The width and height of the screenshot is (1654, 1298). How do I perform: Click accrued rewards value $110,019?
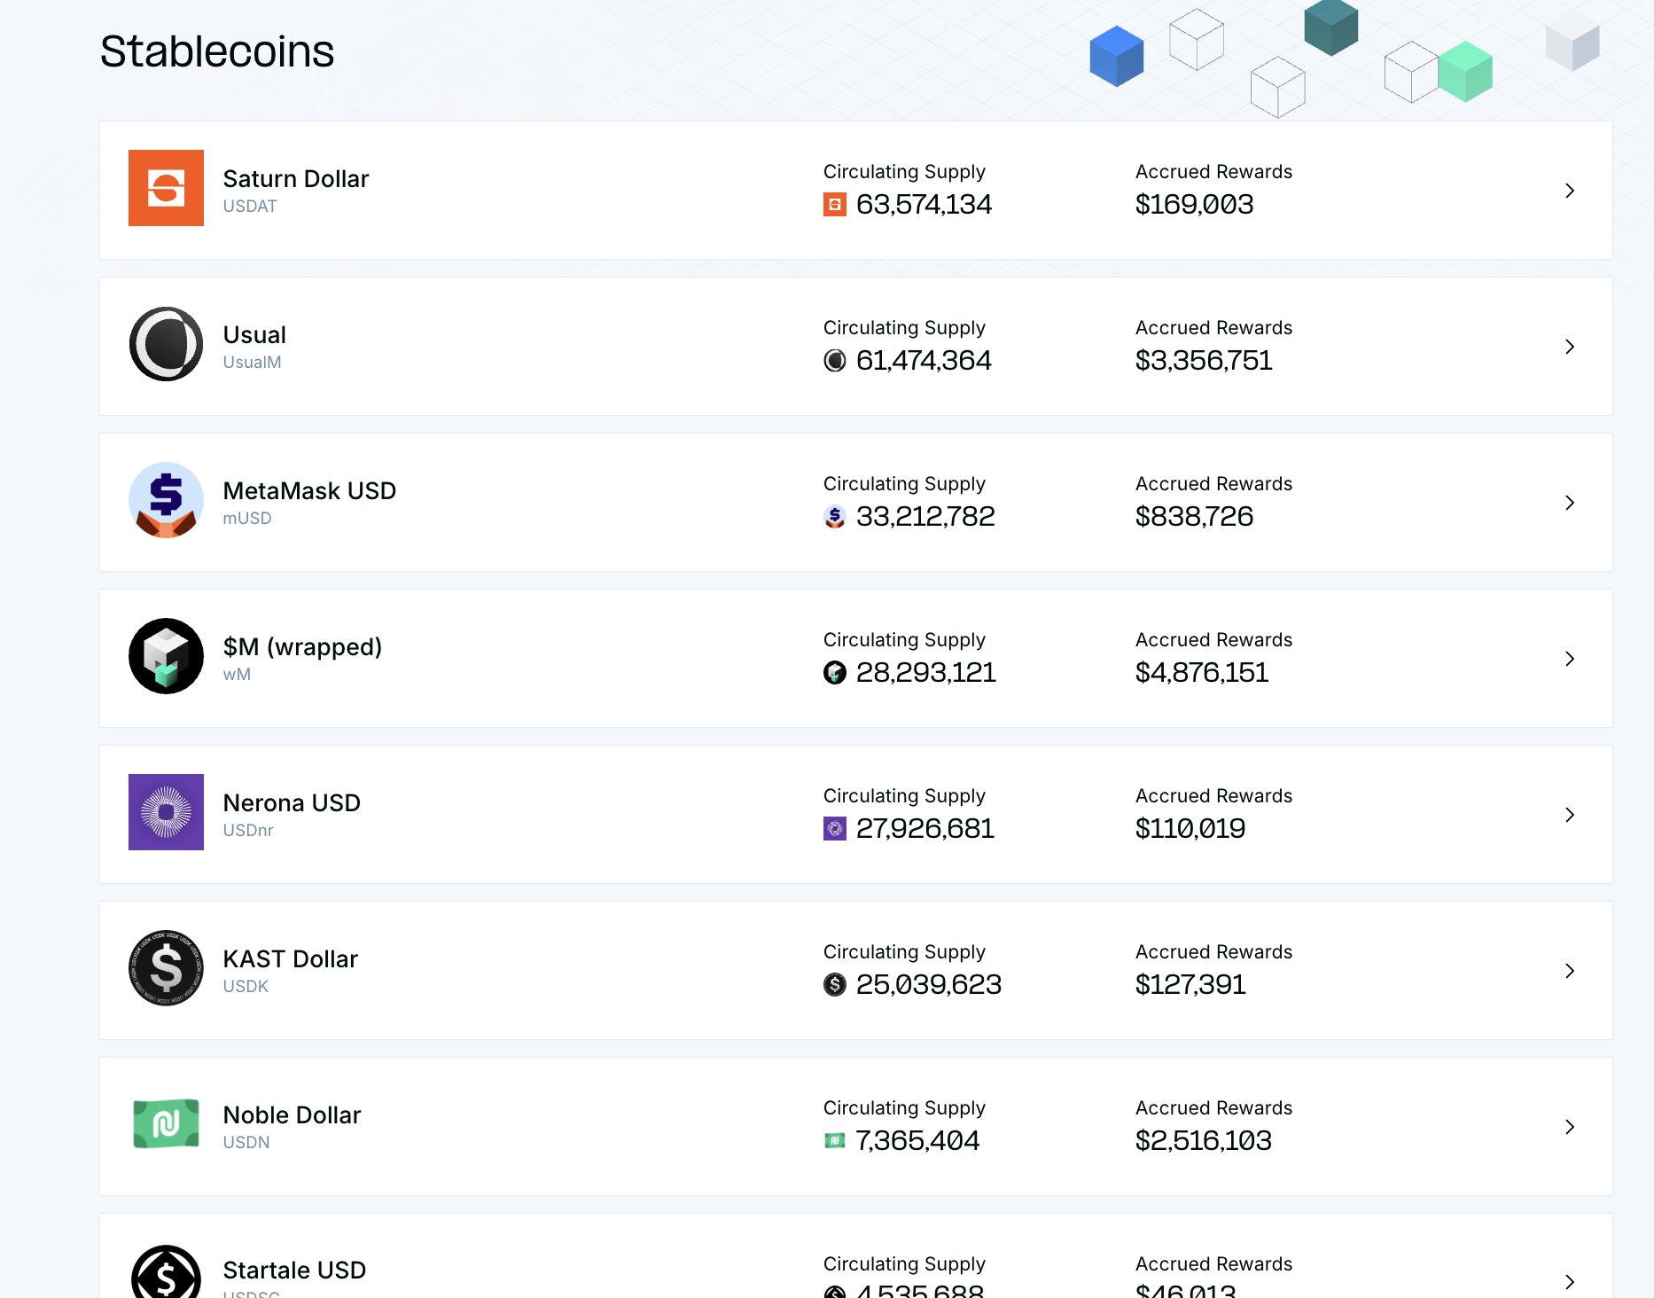(x=1190, y=829)
